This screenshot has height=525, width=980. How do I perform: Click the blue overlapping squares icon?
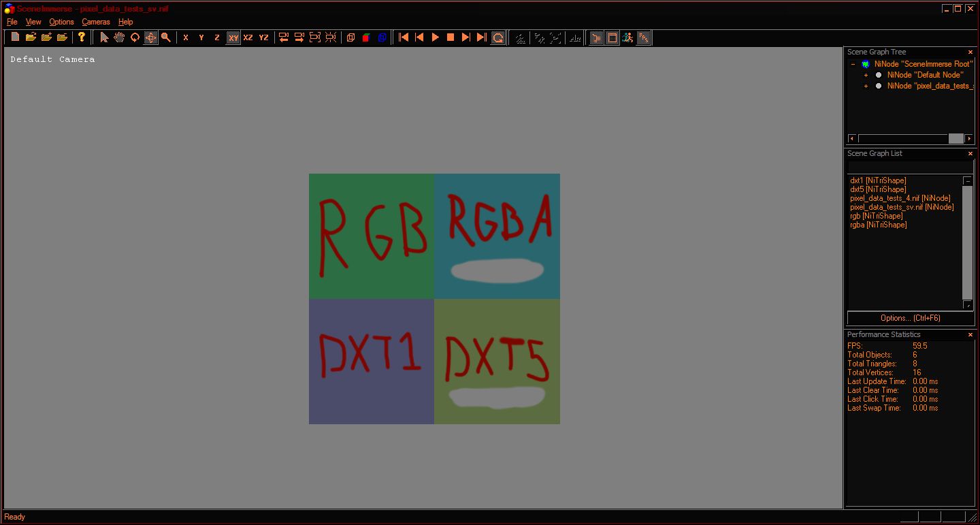tap(382, 37)
